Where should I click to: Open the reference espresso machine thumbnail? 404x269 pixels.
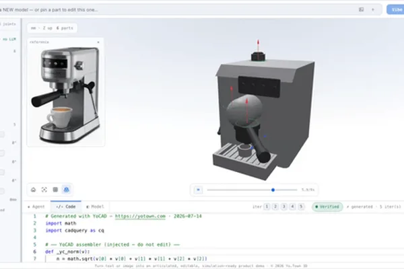(66, 95)
